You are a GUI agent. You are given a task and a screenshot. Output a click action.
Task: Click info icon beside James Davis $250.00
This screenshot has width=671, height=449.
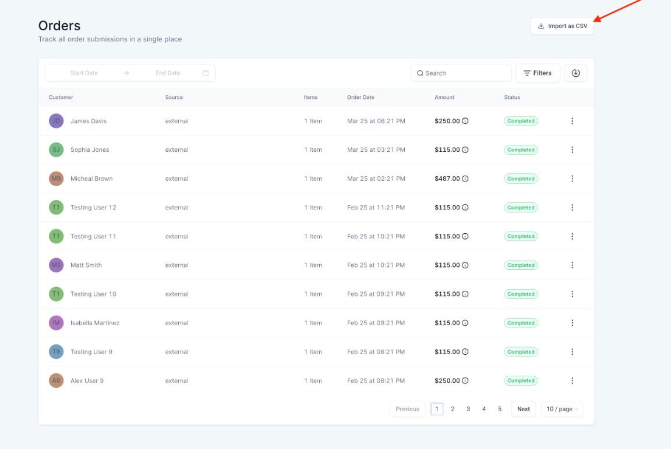(465, 121)
